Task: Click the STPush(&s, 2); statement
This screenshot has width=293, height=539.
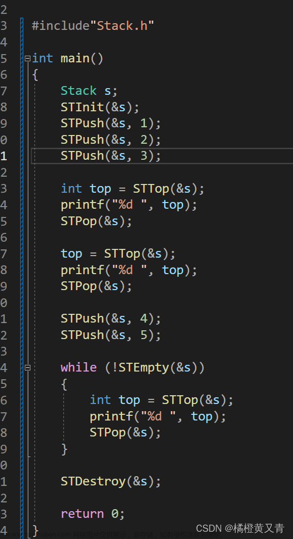Action: 111,140
